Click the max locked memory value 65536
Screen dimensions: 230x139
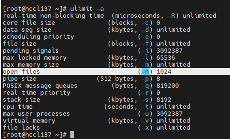pyautogui.click(x=166, y=58)
